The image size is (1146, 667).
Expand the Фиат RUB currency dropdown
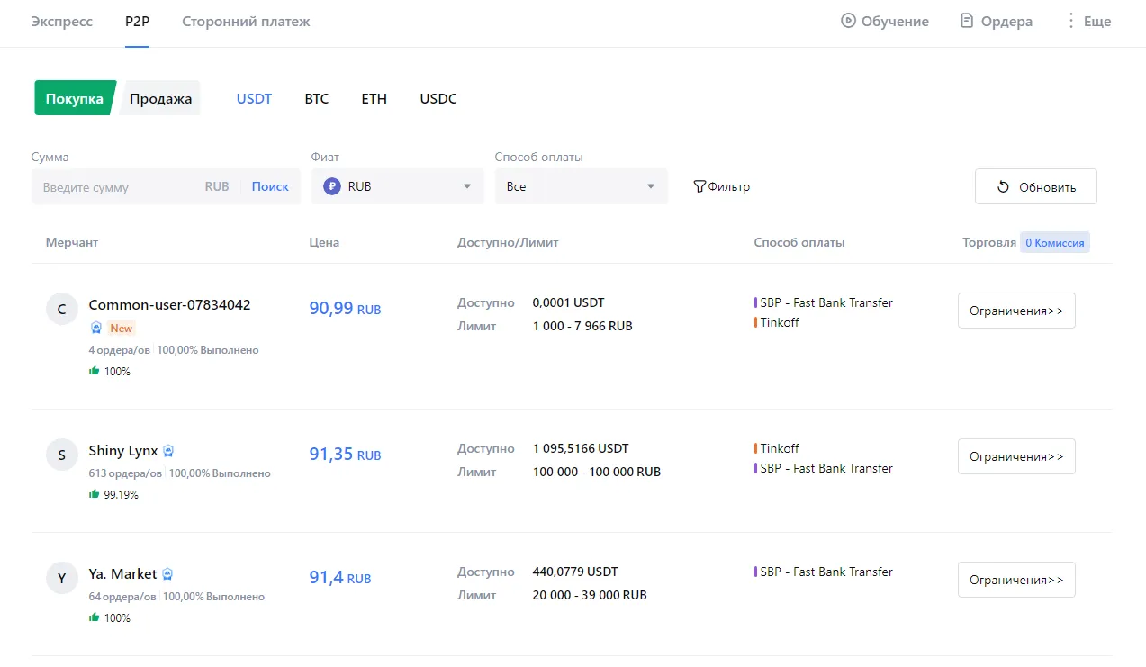tap(398, 186)
